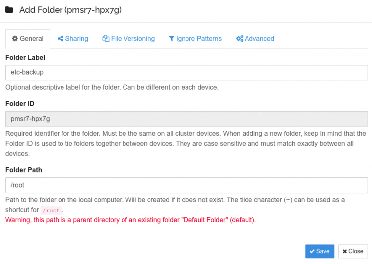The image size is (372, 264).
Task: Save the new folder configuration
Action: click(319, 251)
